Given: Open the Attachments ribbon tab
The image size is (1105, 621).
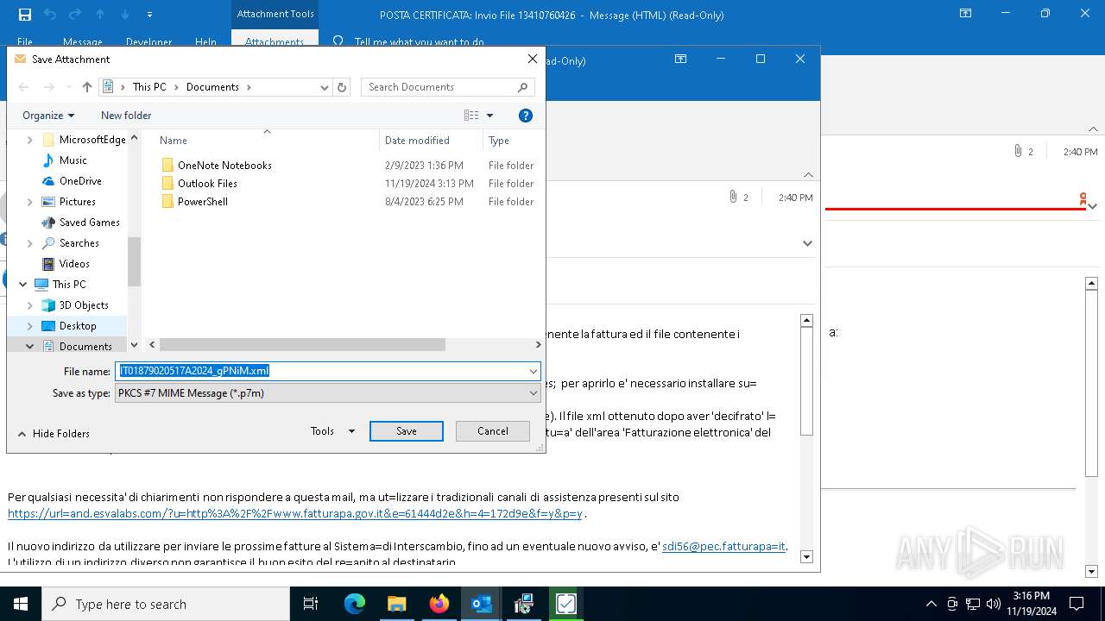Looking at the screenshot, I should (x=275, y=41).
